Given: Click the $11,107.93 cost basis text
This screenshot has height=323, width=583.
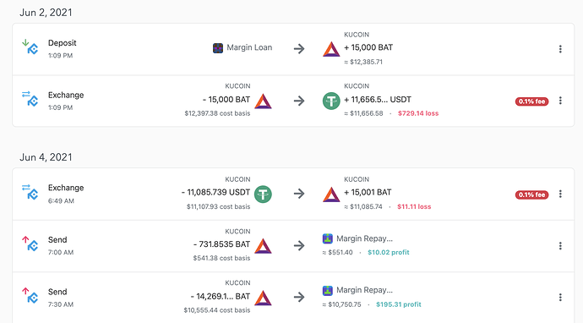Looking at the screenshot, I should (x=218, y=206).
